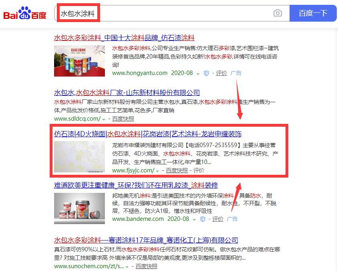Open 百度快照 link under www.fjsyjc.com
The height and width of the screenshot is (271, 338).
click(177, 170)
